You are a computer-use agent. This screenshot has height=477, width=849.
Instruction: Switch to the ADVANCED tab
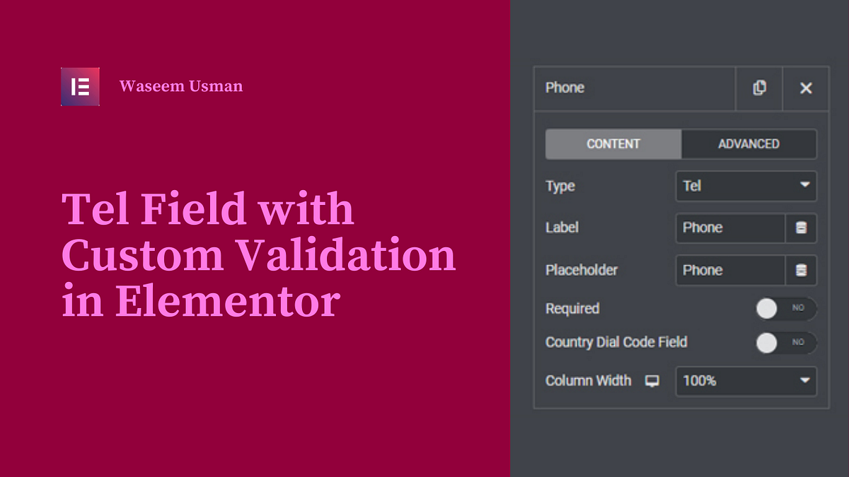(749, 144)
